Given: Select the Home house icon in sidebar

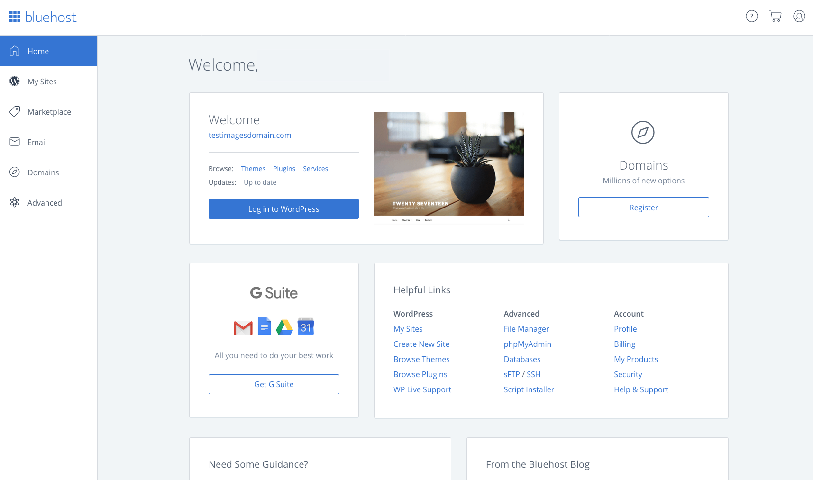Looking at the screenshot, I should (14, 51).
